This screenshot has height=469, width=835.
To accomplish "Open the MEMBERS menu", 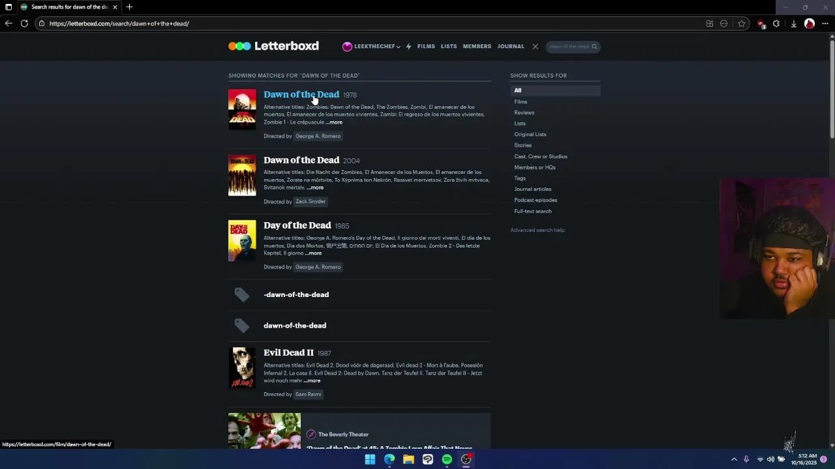I will pyautogui.click(x=477, y=46).
